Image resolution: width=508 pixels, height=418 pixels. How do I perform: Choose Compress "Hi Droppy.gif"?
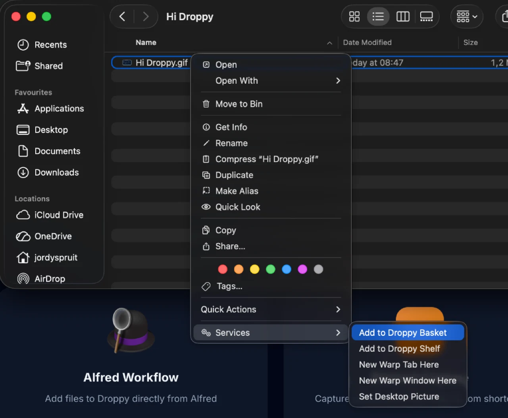click(271, 159)
